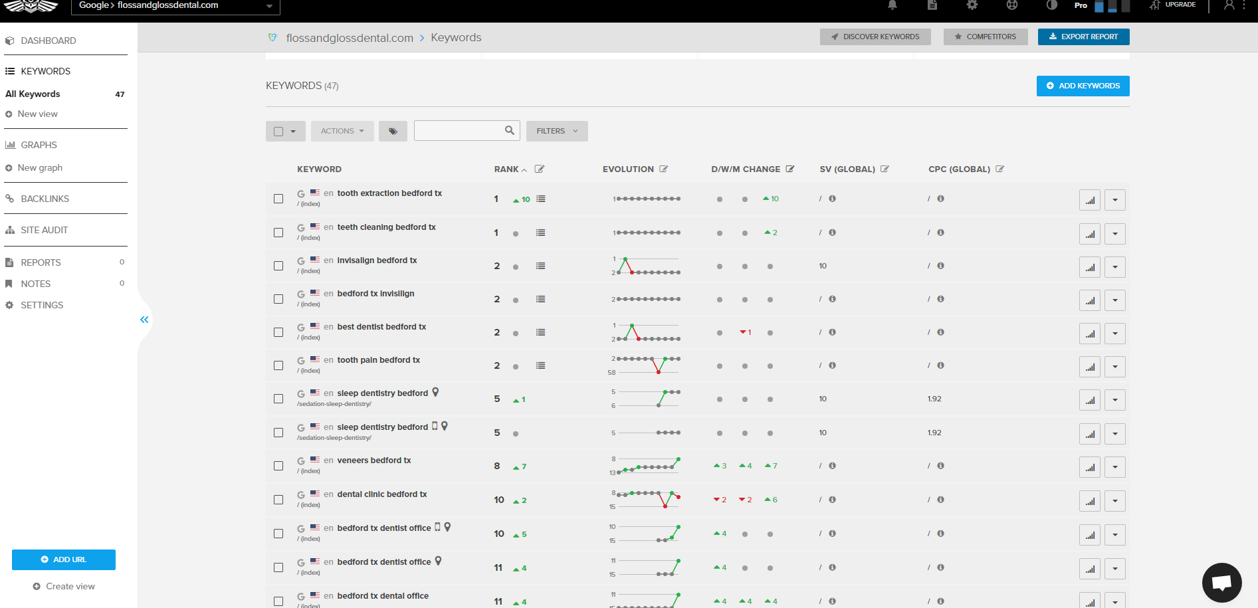
Task: Open the Google flossandglossdental.com site selector
Action: (175, 6)
